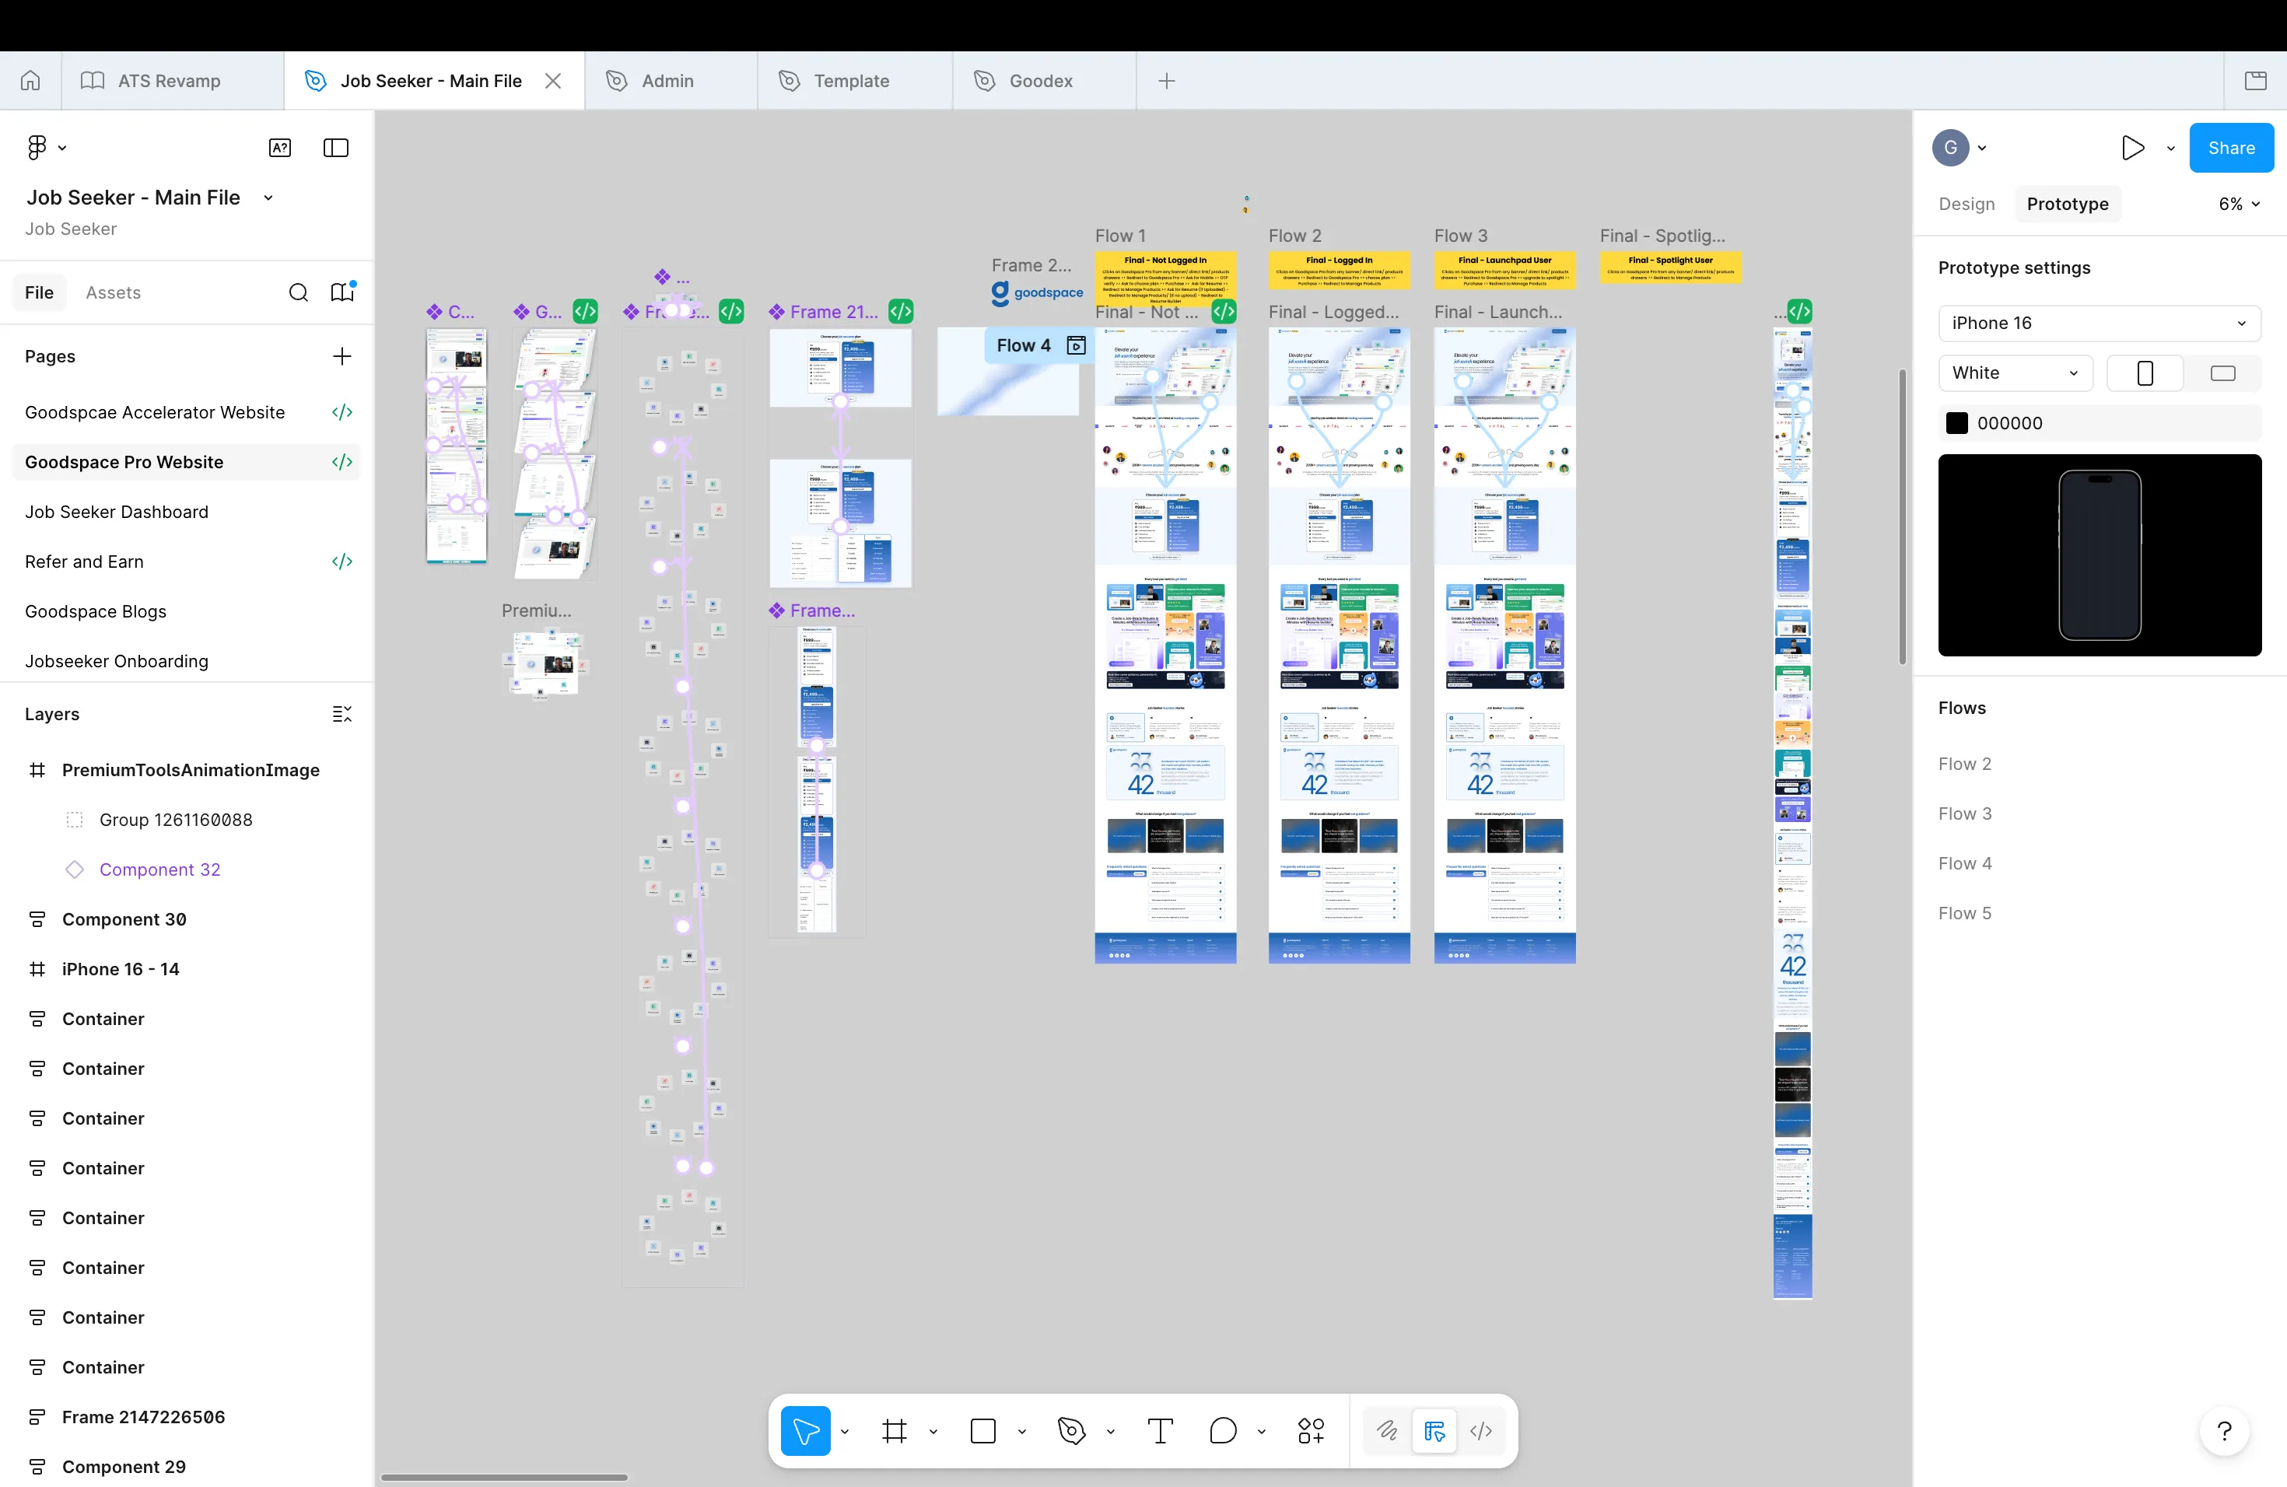
Task: Switch to the Design tab
Action: click(1966, 204)
